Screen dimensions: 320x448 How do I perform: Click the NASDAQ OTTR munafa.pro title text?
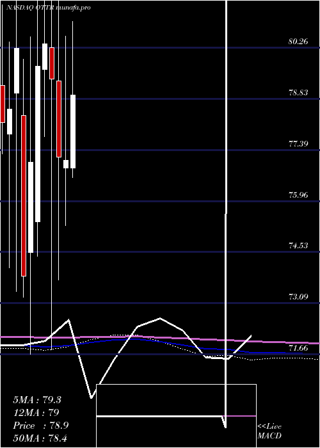click(x=48, y=8)
